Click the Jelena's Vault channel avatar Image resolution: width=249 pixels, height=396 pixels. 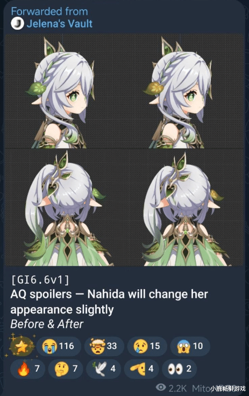tap(17, 24)
